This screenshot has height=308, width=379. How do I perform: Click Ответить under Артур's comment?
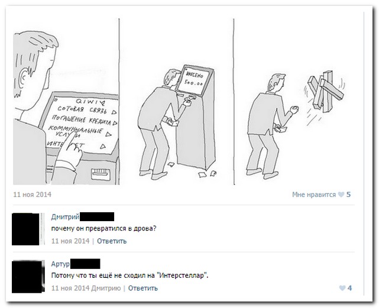point(143,288)
